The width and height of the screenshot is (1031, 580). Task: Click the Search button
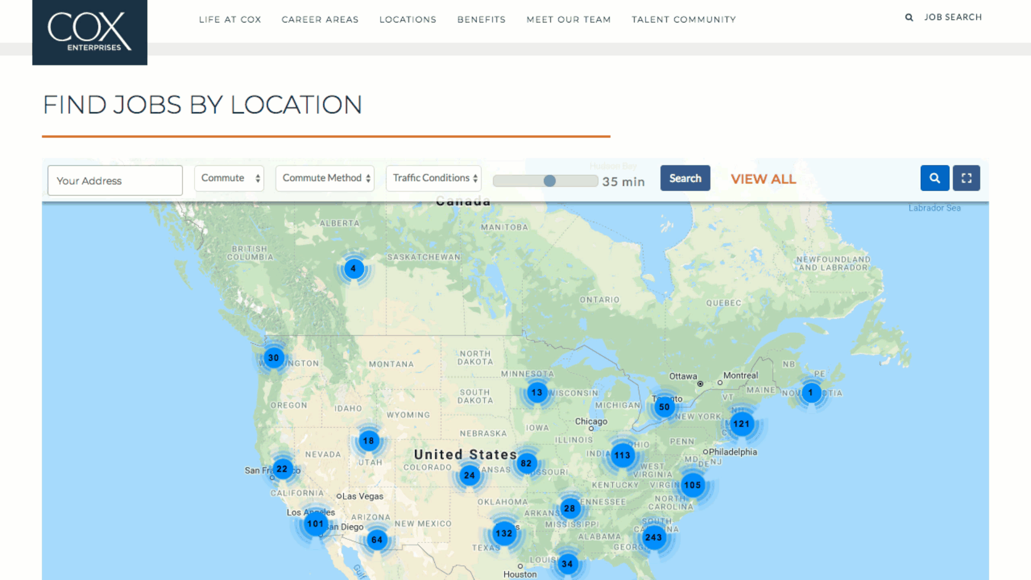click(x=685, y=178)
